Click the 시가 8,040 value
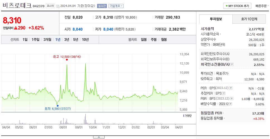Viewport: 270px width, 139px height. (x=78, y=29)
